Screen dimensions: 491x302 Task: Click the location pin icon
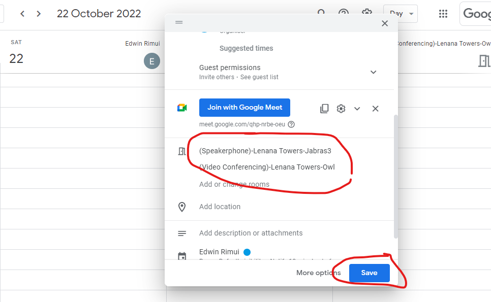(x=182, y=207)
